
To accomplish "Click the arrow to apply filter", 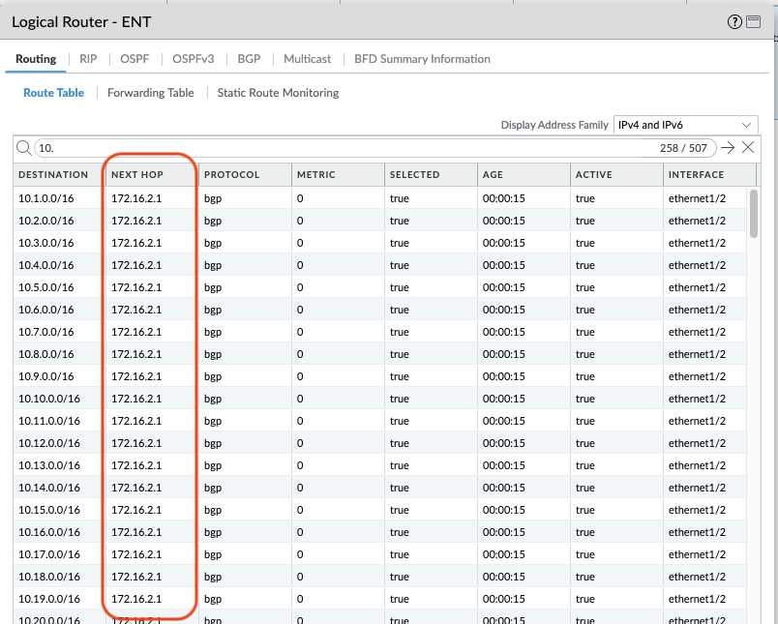I will click(x=728, y=148).
